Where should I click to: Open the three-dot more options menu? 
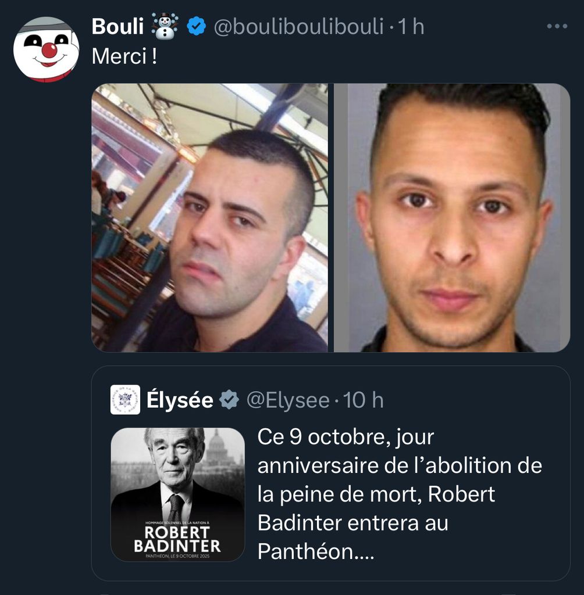click(x=557, y=26)
